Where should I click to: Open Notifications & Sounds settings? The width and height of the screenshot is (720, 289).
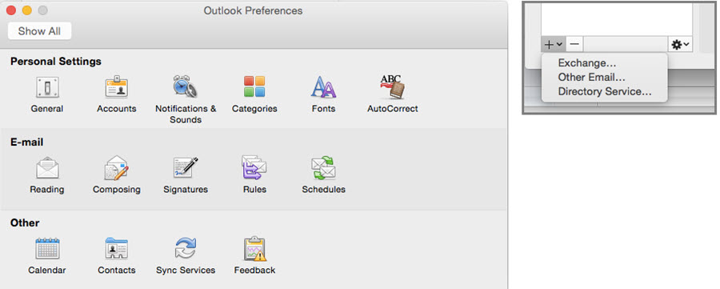186,86
